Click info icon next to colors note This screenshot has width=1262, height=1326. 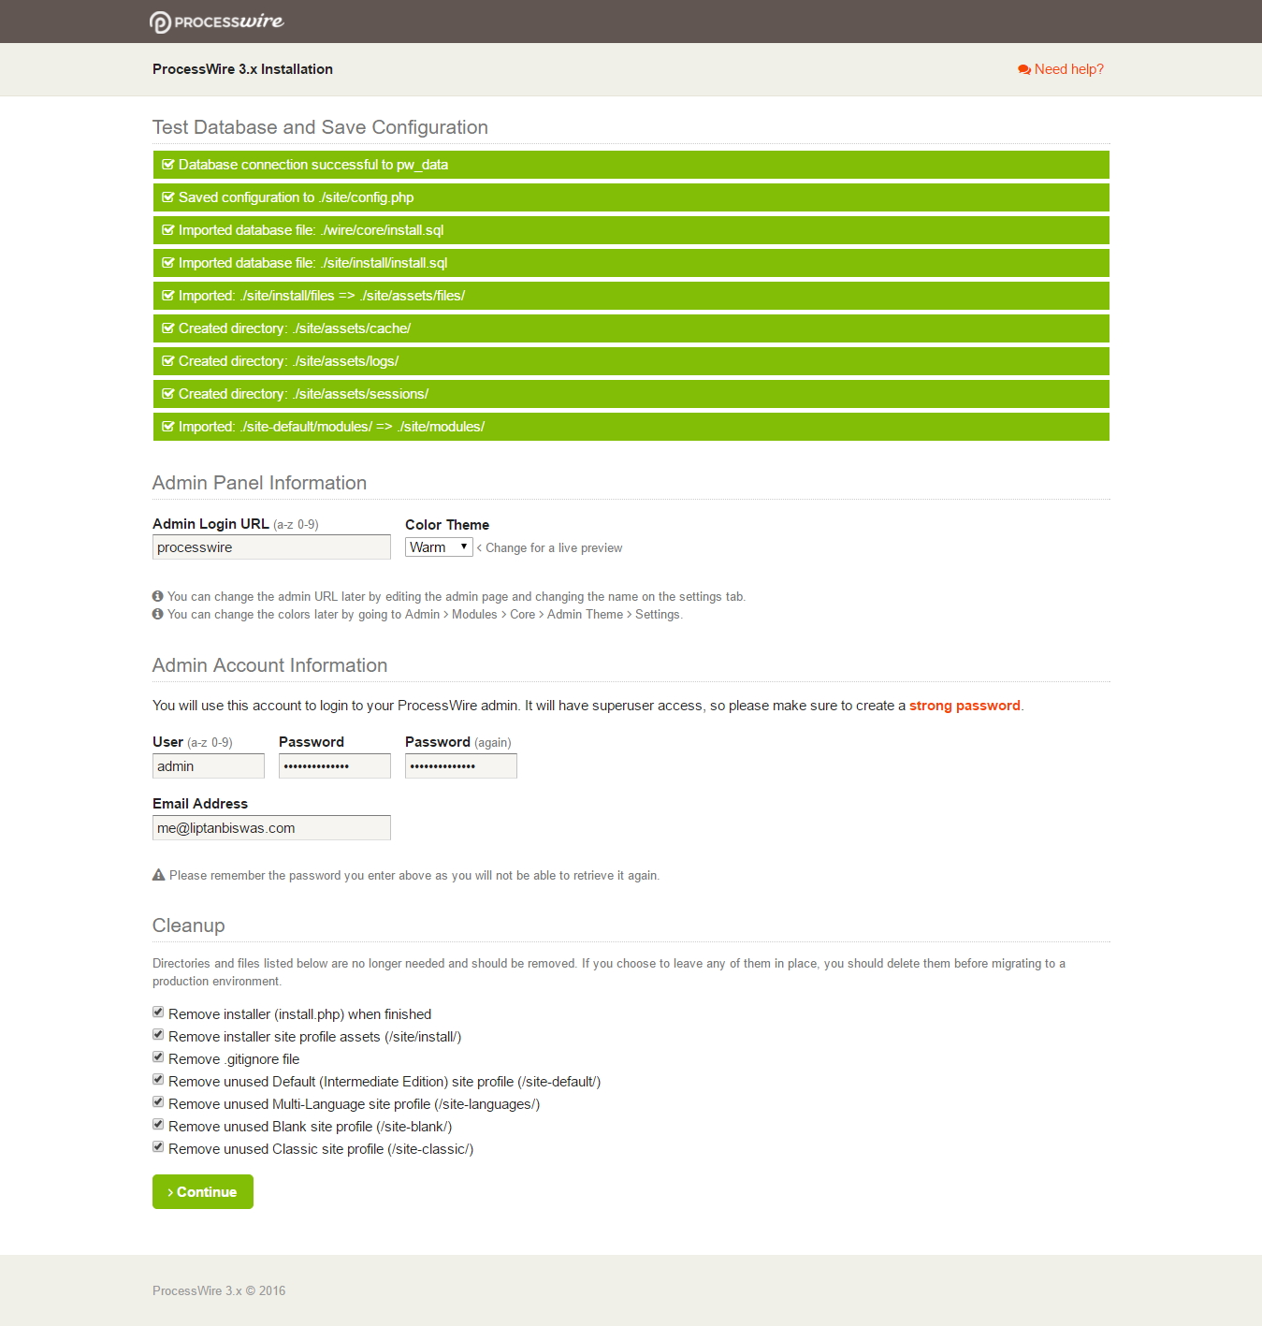[158, 614]
